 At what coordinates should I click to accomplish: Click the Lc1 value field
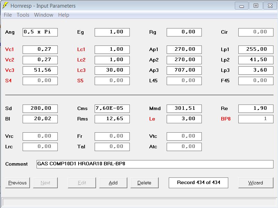point(112,50)
